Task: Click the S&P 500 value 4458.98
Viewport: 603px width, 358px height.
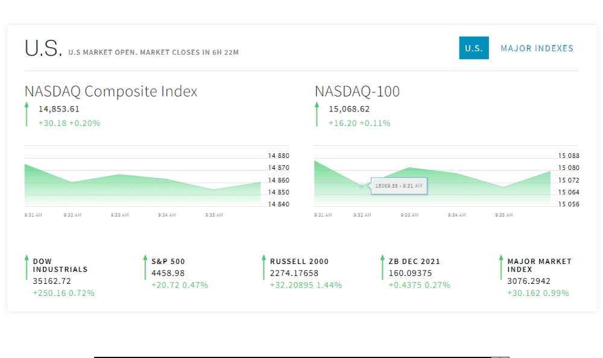Action: (x=168, y=273)
